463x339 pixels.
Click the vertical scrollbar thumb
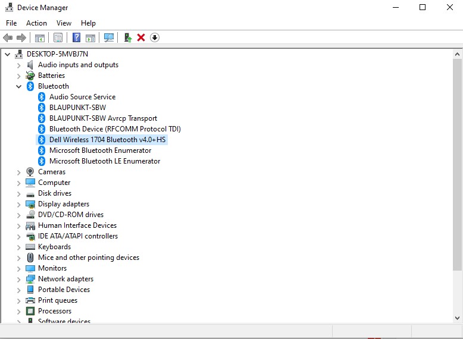click(457, 164)
